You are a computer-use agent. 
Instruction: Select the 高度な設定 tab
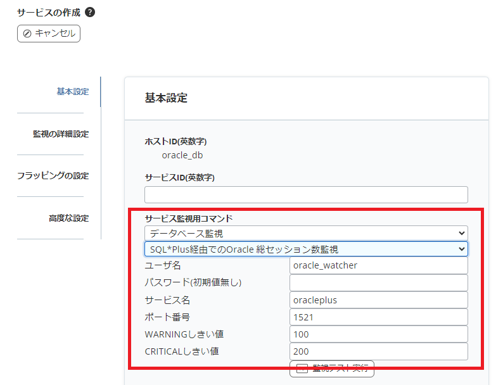point(68,218)
